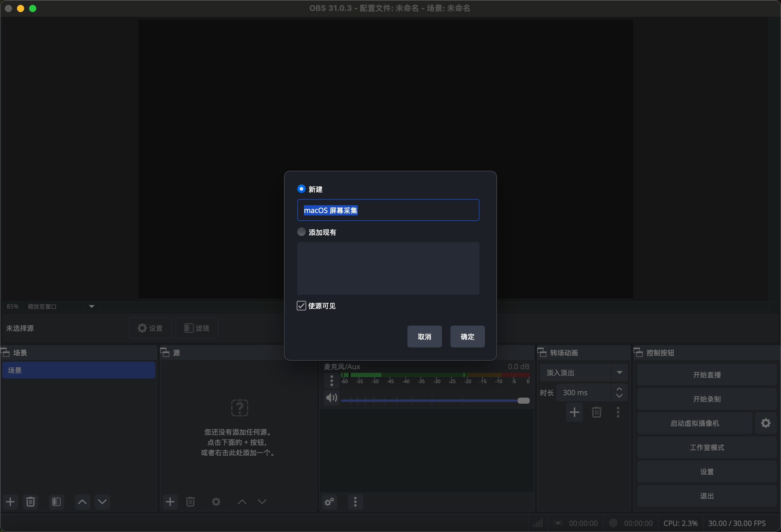The width and height of the screenshot is (781, 532).
Task: Open scene filters icon in scenes toolbar
Action: pyautogui.click(x=56, y=502)
